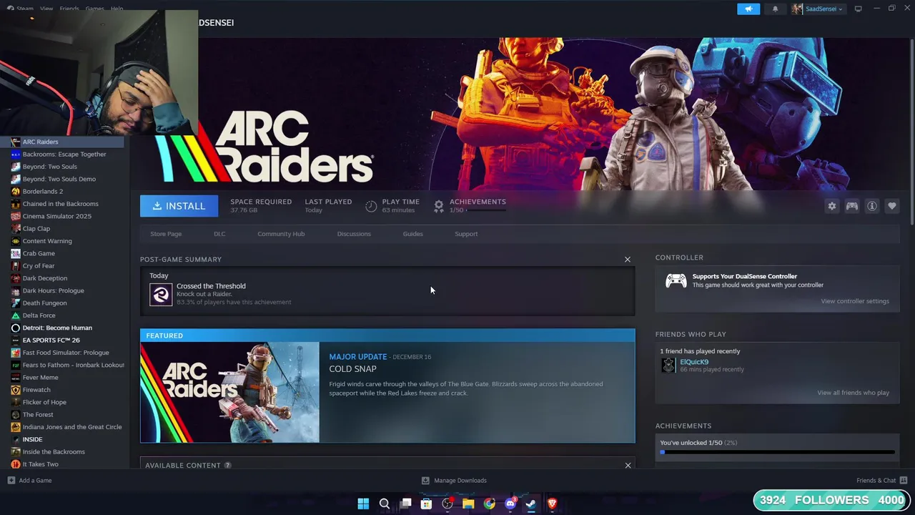Select Cry of Fear in library
Viewport: 915px width, 515px height.
click(62, 266)
